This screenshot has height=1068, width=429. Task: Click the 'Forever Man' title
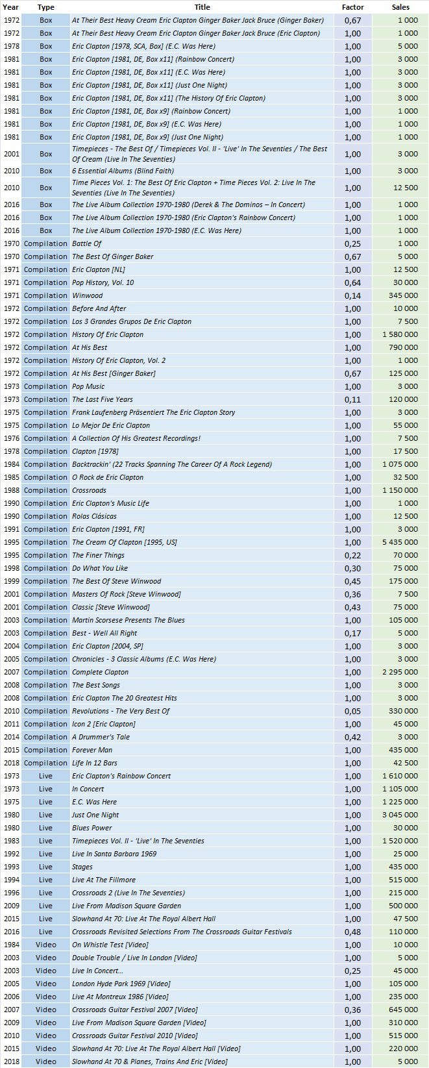[92, 750]
